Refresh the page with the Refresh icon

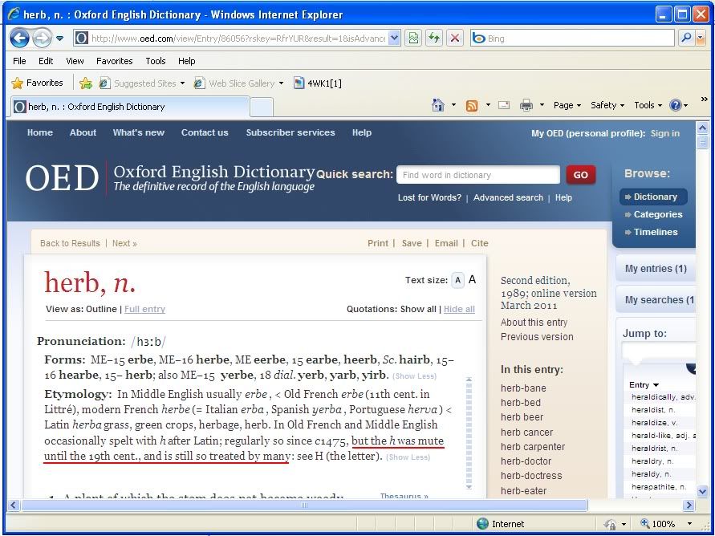pyautogui.click(x=434, y=39)
